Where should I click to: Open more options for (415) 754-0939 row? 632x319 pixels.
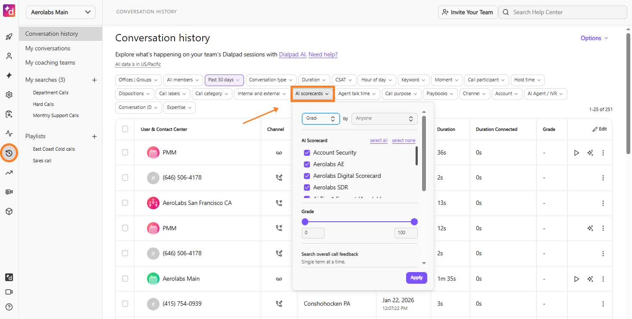(x=603, y=304)
